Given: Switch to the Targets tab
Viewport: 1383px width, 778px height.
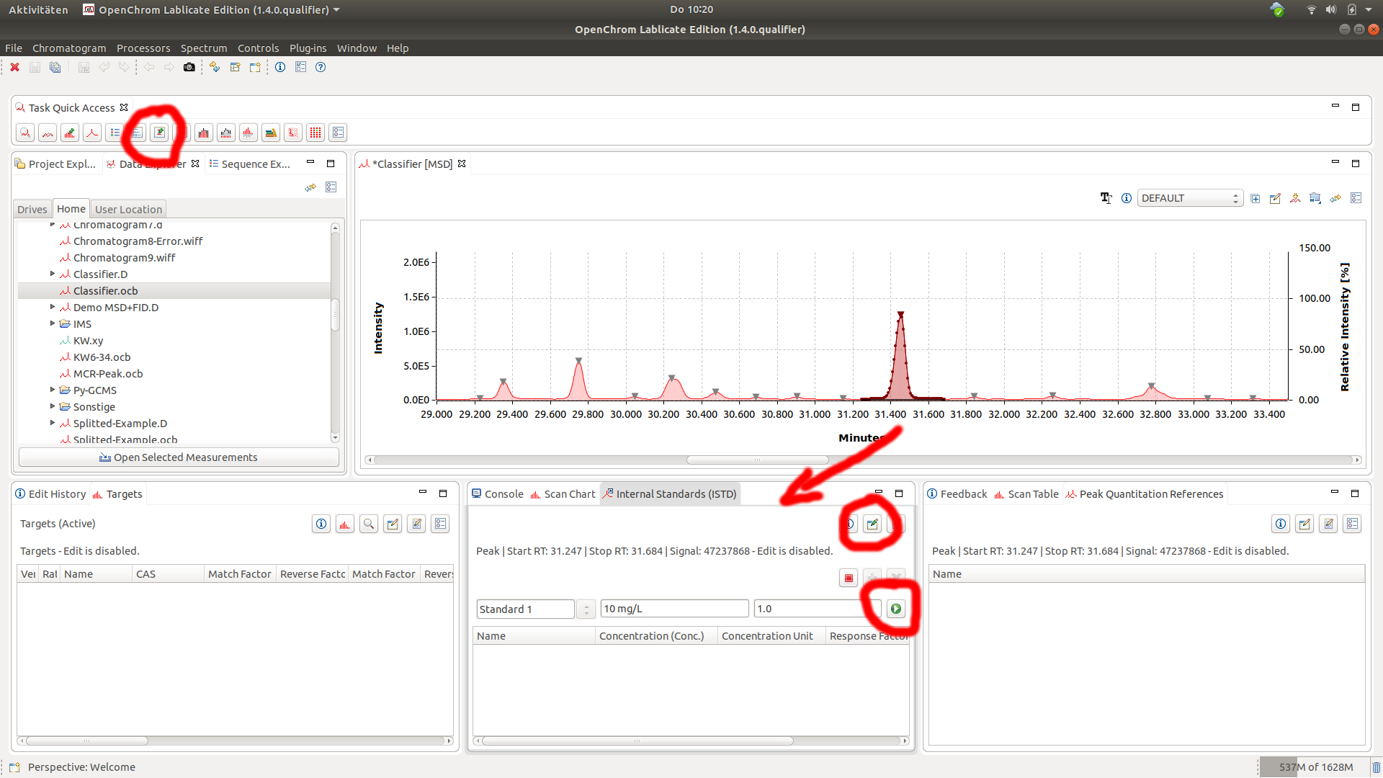Looking at the screenshot, I should point(117,494).
